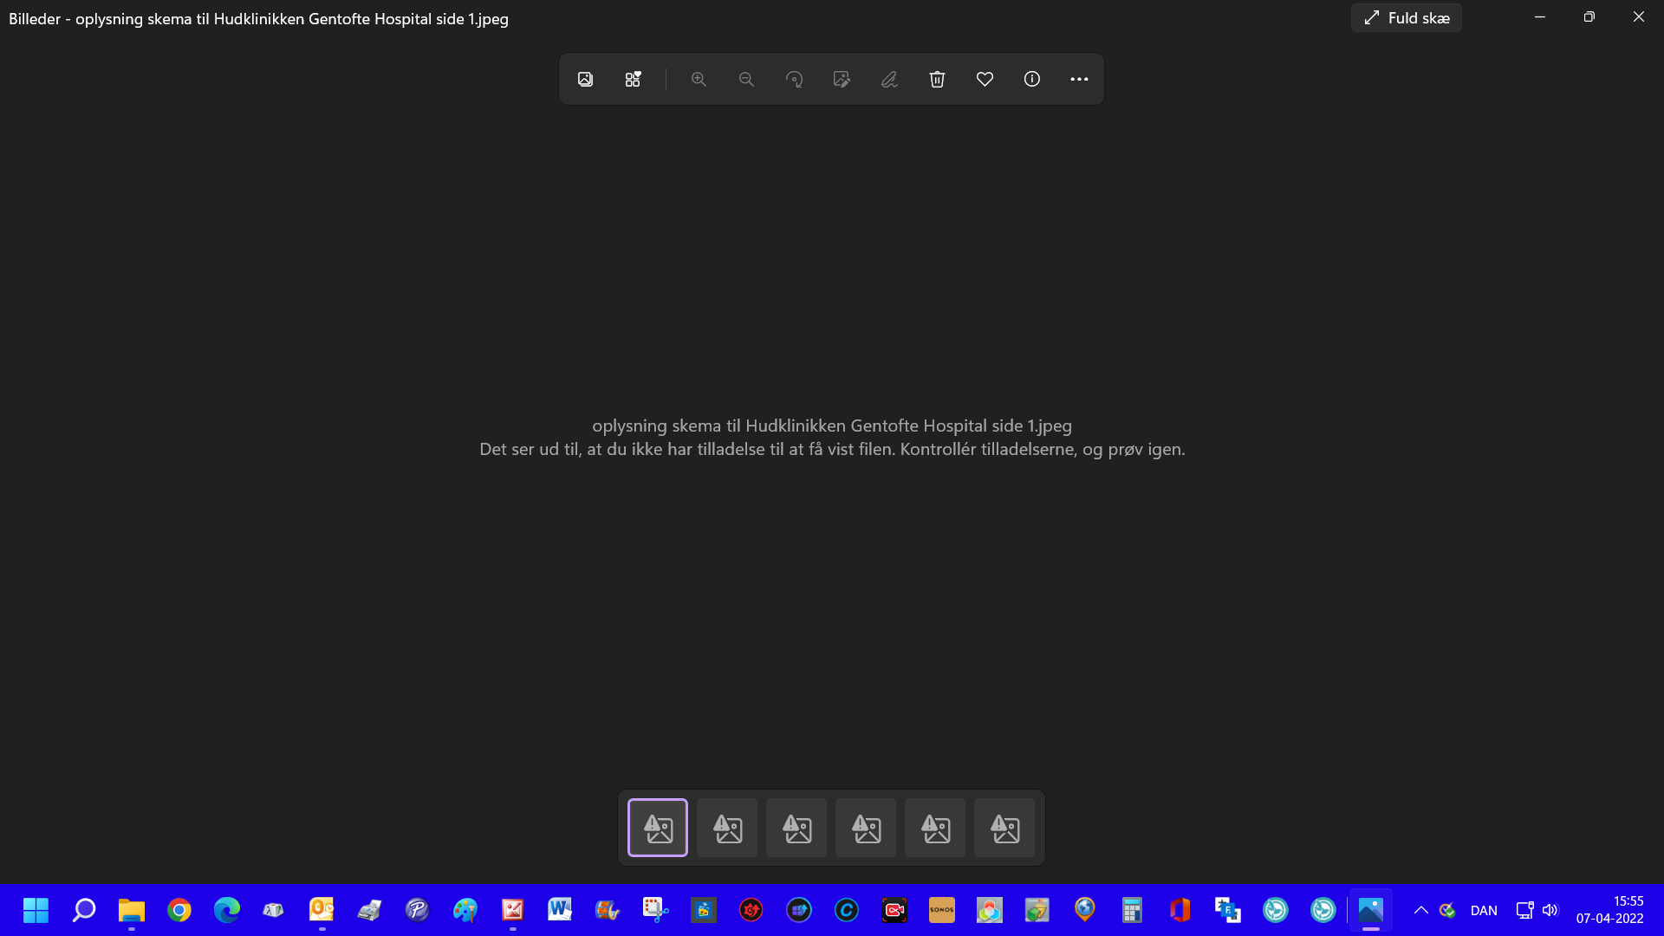Click the zoom in magnifier icon
This screenshot has width=1664, height=936.
pyautogui.click(x=699, y=79)
